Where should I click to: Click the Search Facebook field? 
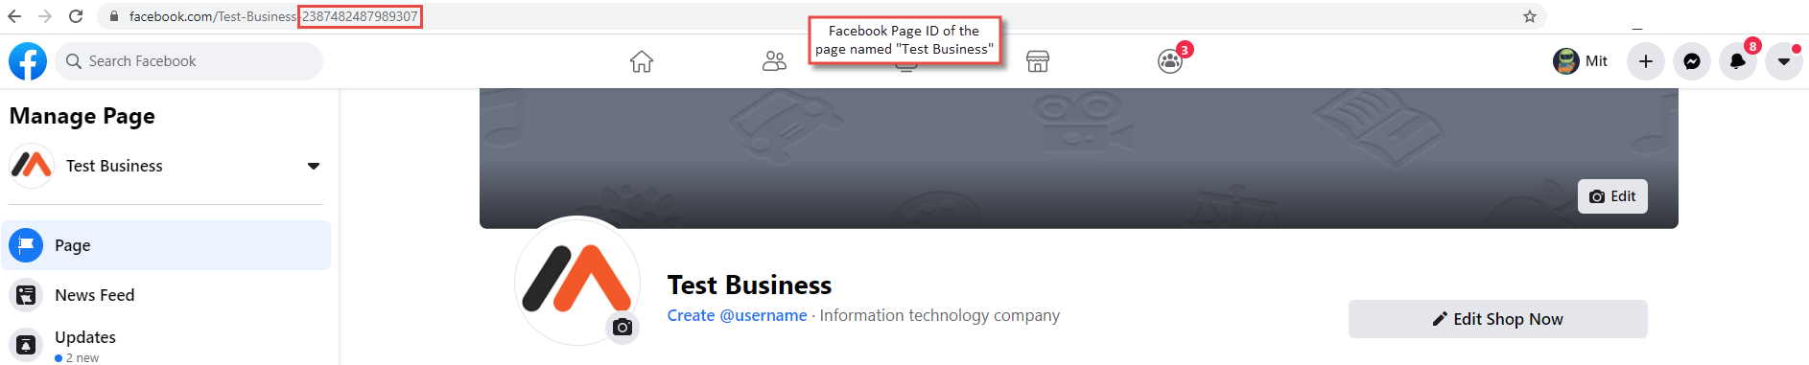coord(189,61)
